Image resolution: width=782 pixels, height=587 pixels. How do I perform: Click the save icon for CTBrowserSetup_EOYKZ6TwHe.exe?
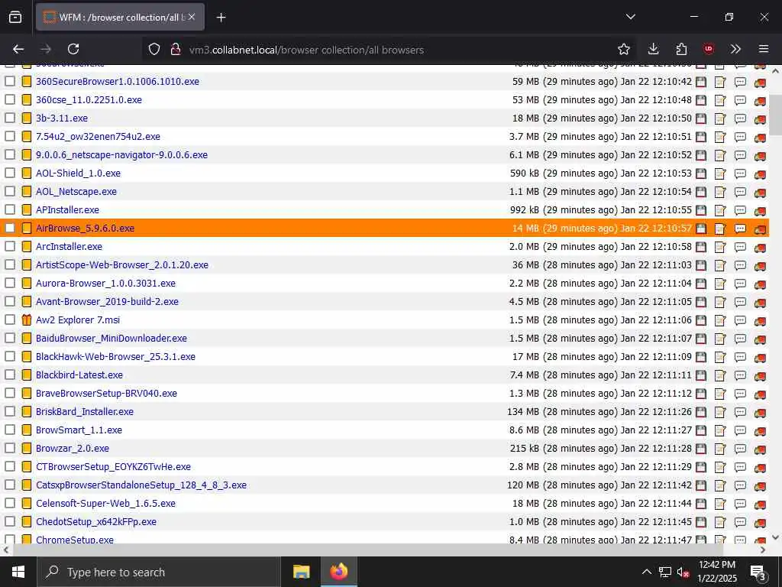point(701,467)
